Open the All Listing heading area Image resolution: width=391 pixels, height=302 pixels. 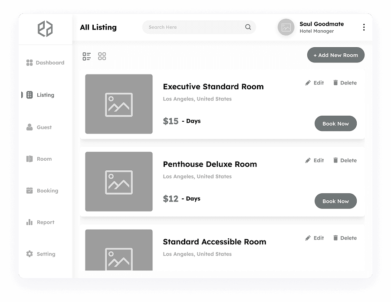point(98,27)
